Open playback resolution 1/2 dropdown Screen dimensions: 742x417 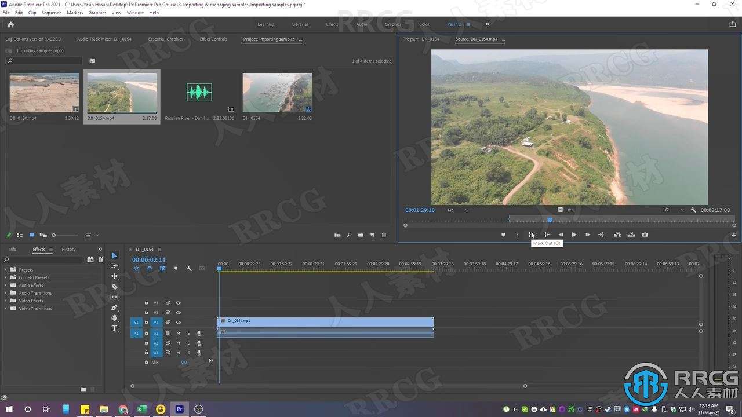point(673,210)
